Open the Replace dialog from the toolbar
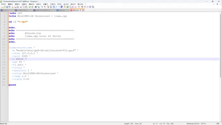222x125 pixels. pyautogui.click(x=39, y=7)
